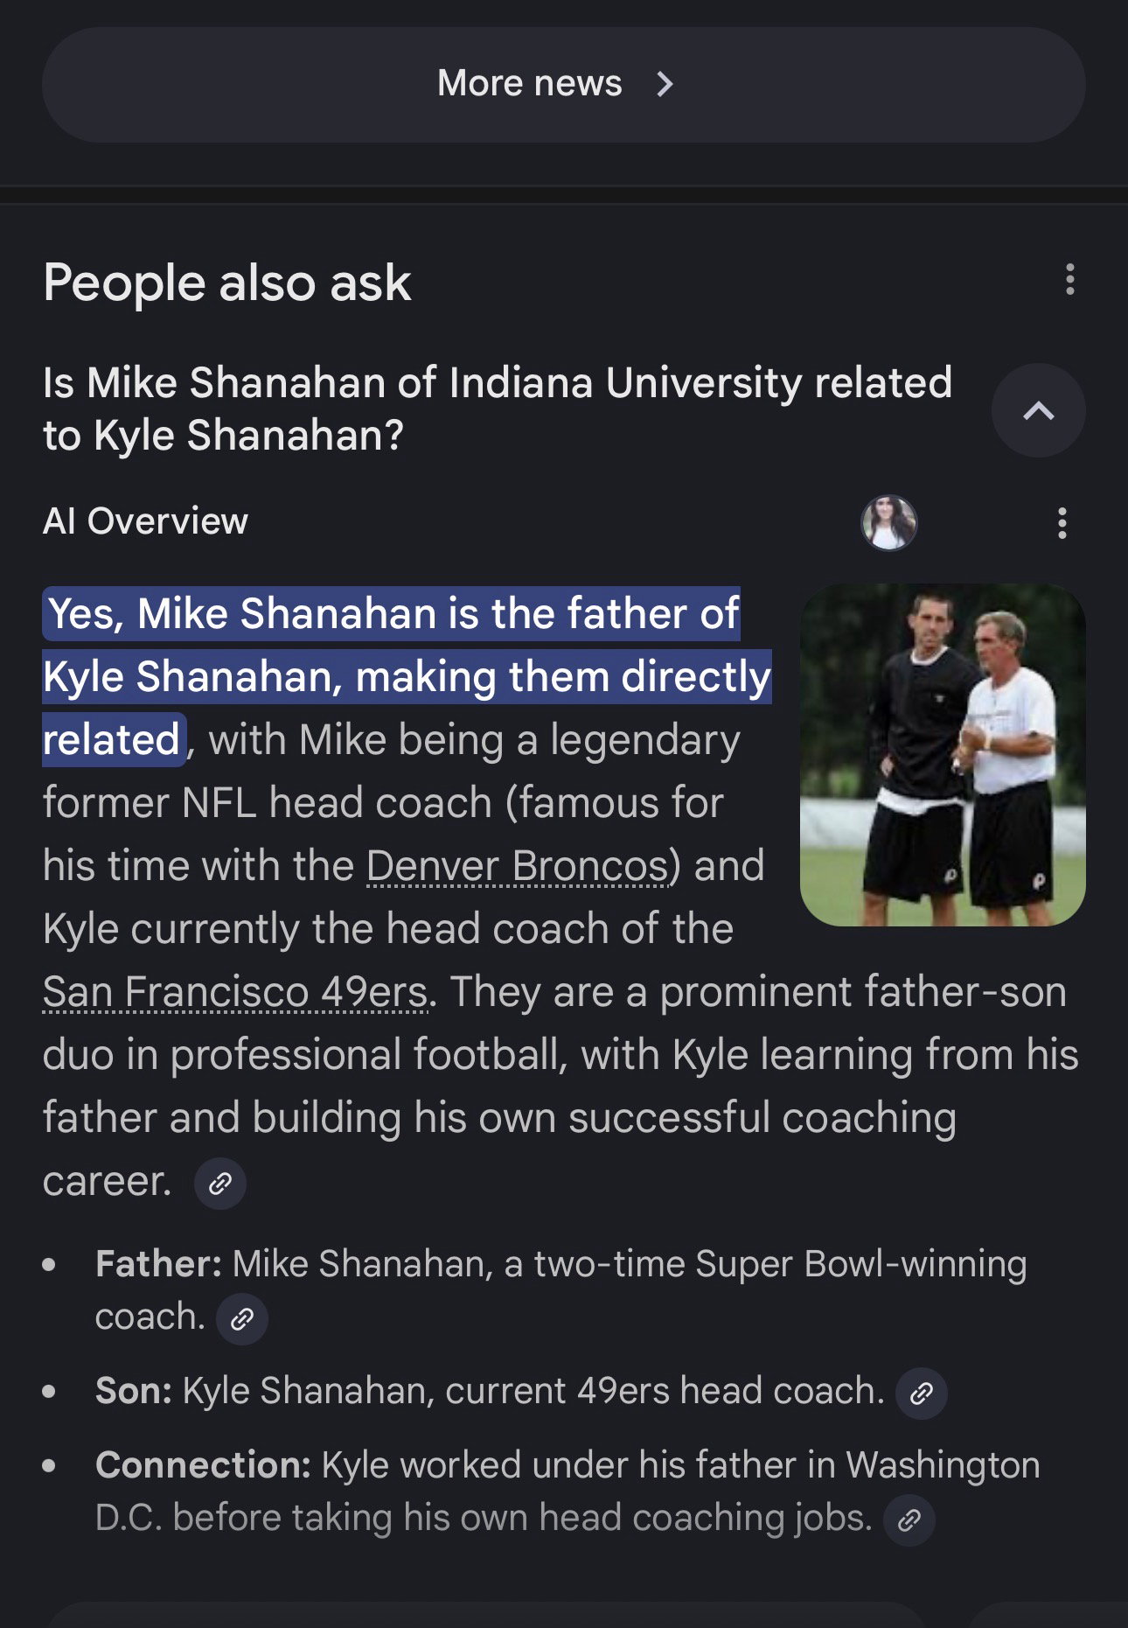Tap the highlighted answer about Mike Shanahan being father
Screen dimensions: 1128x1628
pos(407,676)
